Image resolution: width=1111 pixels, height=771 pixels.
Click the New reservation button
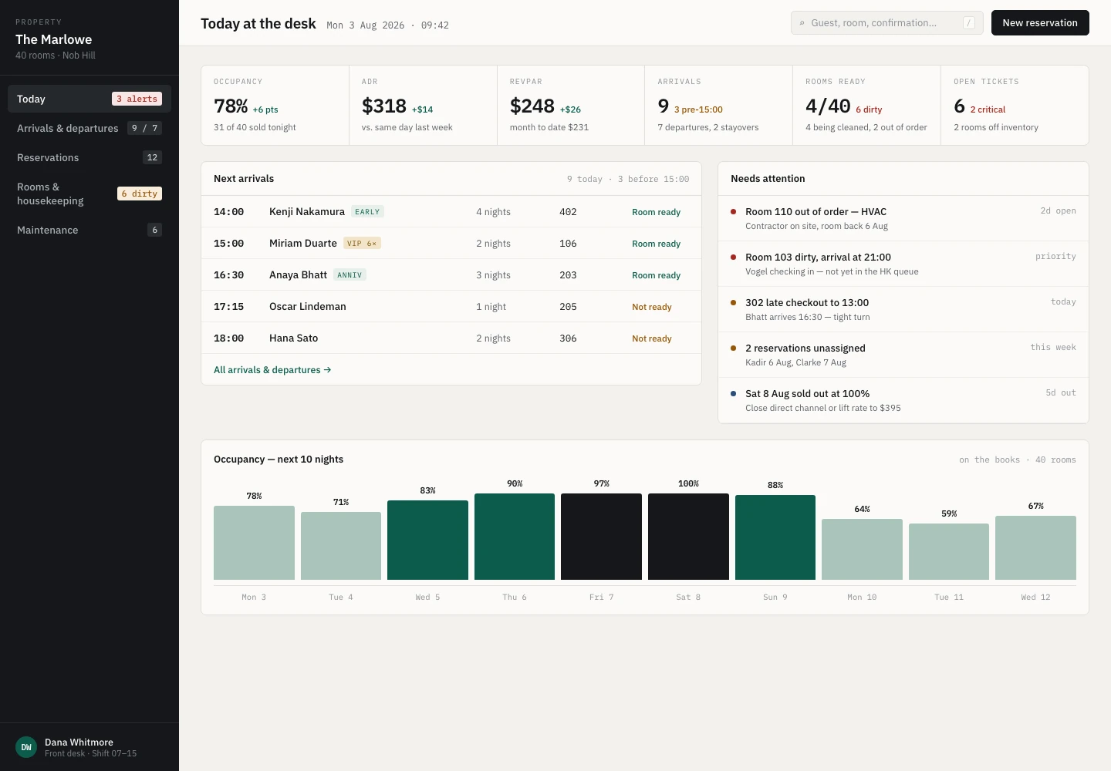click(1040, 23)
